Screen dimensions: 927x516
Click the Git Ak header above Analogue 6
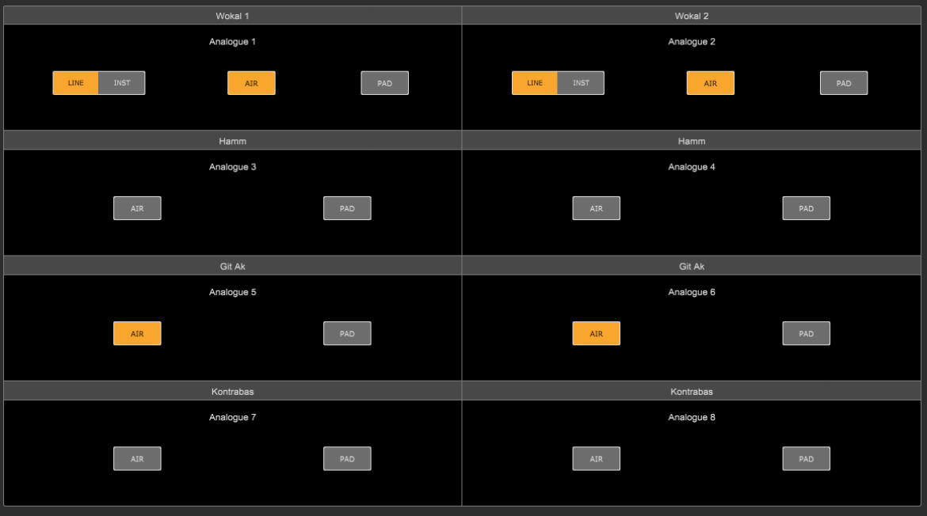692,266
